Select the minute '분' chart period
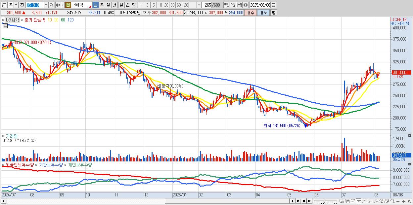The image size is (413, 205). click(121, 5)
